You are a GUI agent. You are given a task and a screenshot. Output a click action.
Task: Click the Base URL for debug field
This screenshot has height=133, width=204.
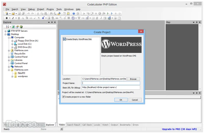pyautogui.click(x=111, y=87)
